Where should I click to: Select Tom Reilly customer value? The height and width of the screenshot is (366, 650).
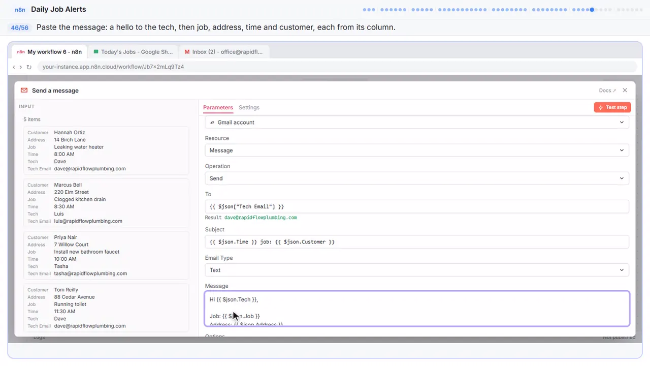click(66, 290)
